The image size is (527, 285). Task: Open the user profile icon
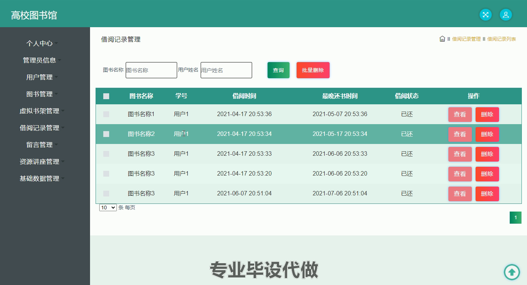506,15
